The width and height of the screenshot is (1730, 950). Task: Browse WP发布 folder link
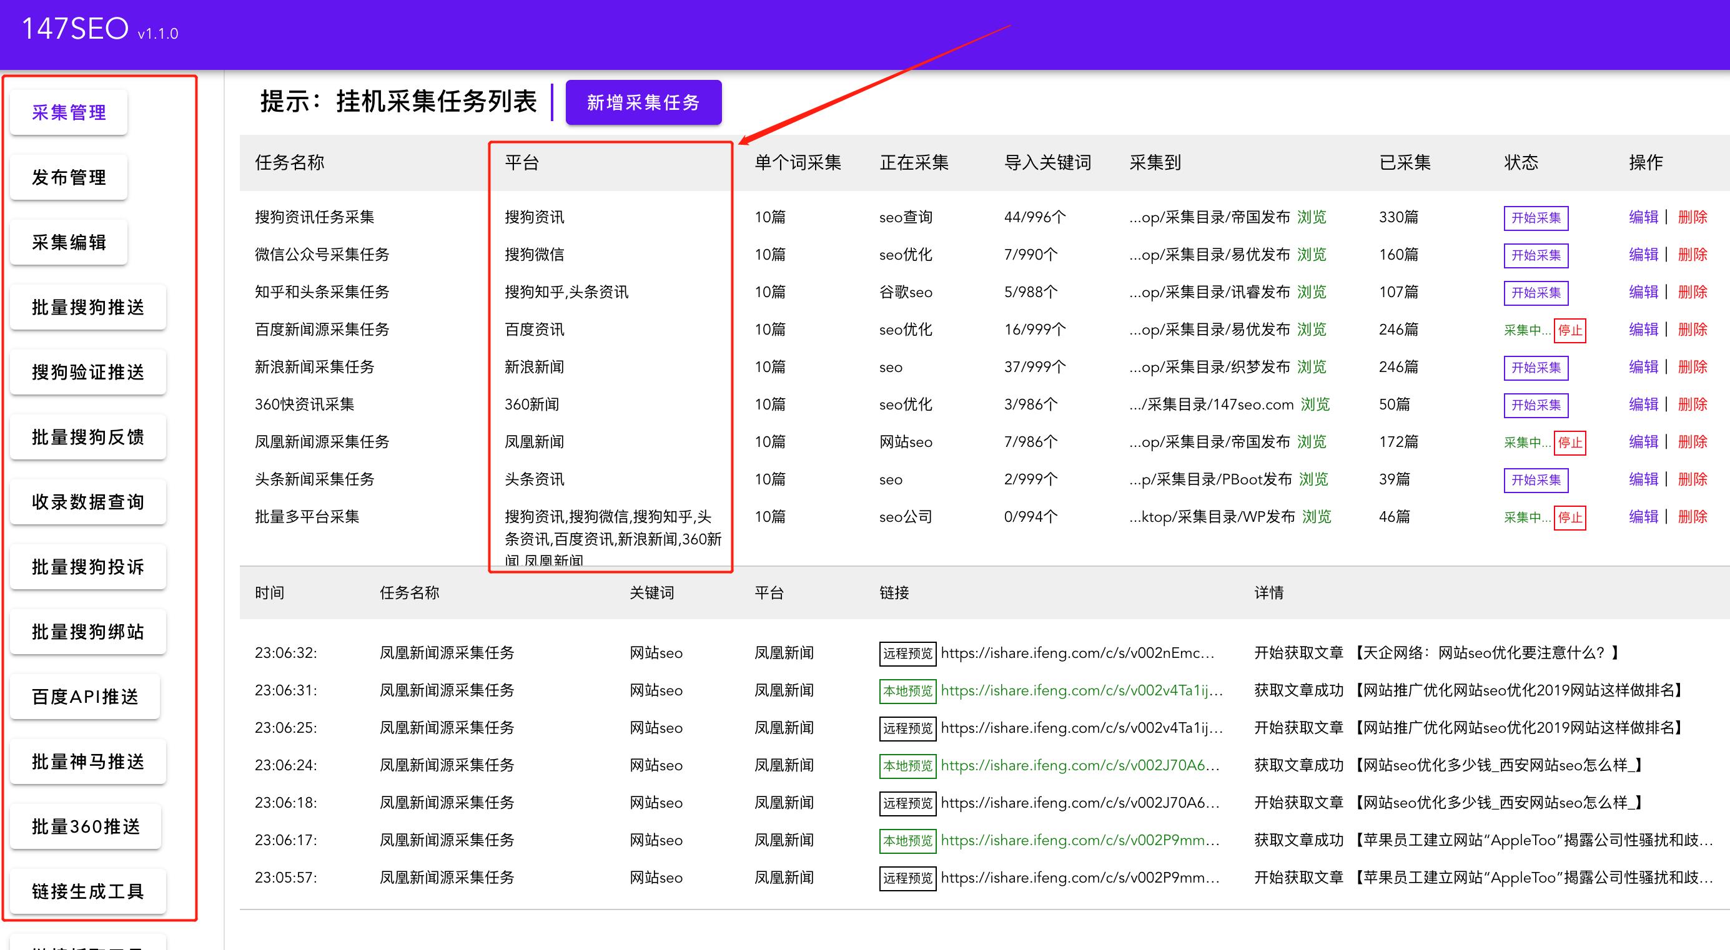[x=1317, y=517]
